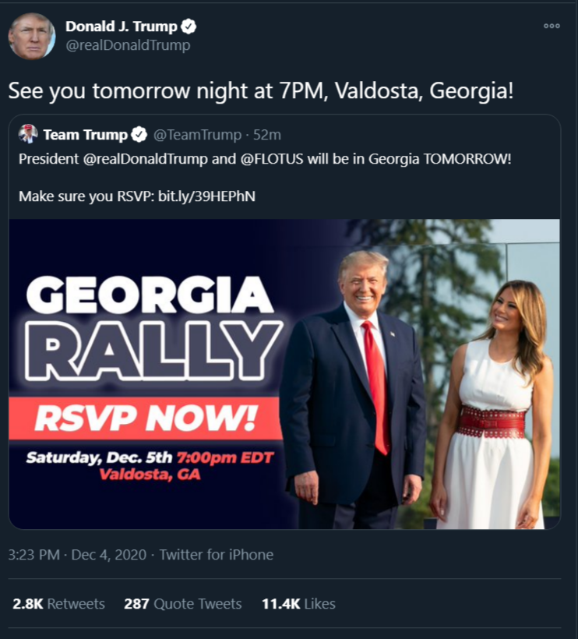Click the @TeamTrump handle in quoted tweet
This screenshot has width=578, height=639.
tap(197, 135)
